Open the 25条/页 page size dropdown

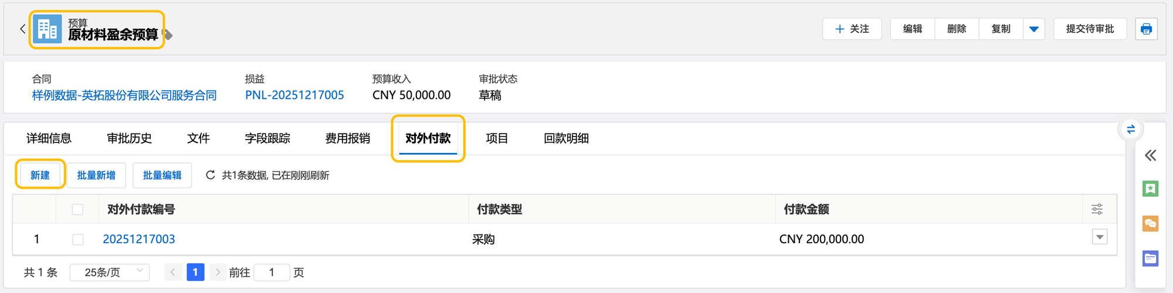tap(110, 272)
